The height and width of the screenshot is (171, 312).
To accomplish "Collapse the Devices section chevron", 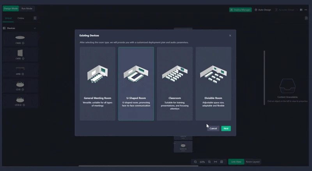I will [35, 28].
